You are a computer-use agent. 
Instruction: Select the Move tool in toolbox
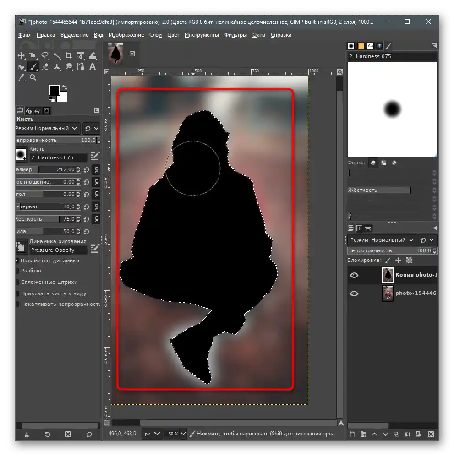click(x=21, y=55)
